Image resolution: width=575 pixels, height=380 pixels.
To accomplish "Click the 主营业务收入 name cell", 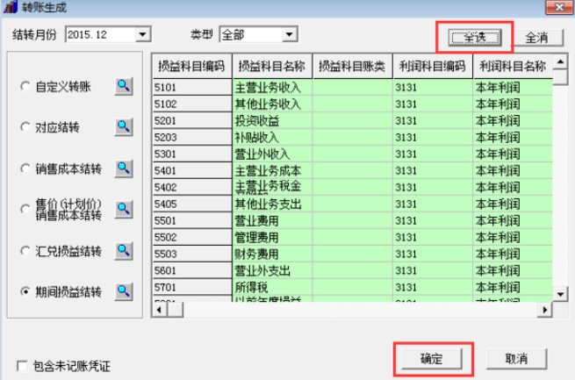I will tap(272, 87).
